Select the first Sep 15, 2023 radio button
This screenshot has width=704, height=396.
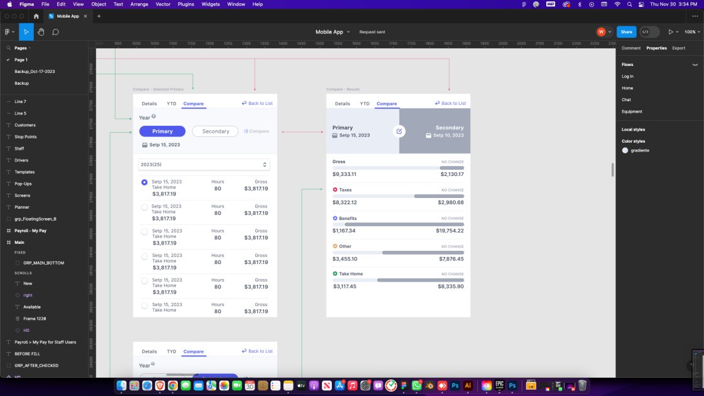click(145, 182)
